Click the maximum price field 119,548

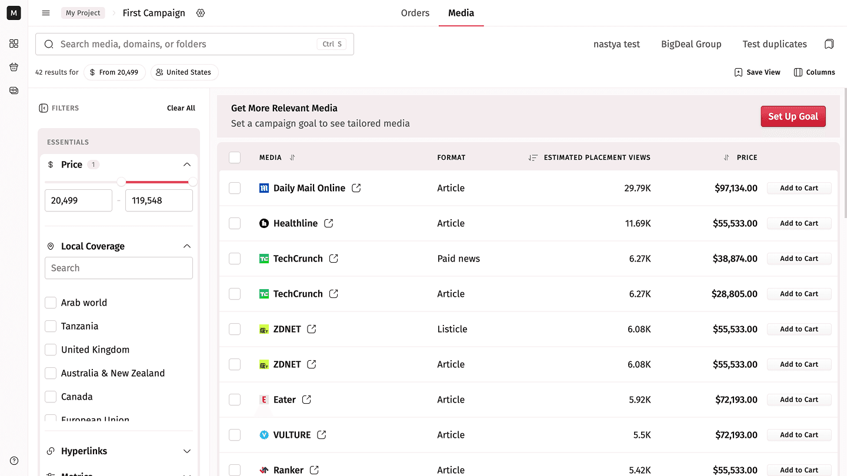(x=159, y=200)
